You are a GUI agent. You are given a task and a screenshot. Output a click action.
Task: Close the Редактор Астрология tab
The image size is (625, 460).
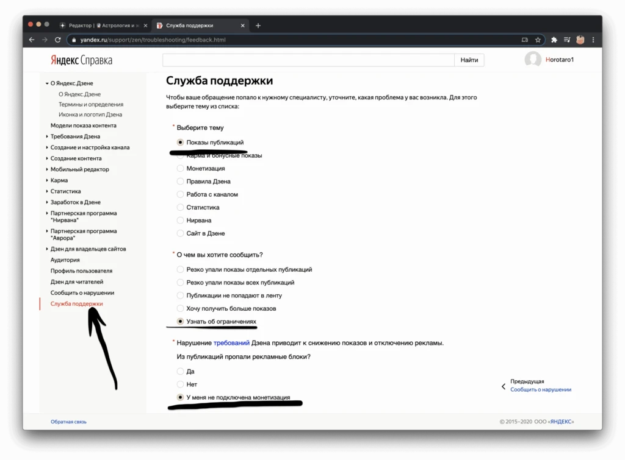pos(145,26)
